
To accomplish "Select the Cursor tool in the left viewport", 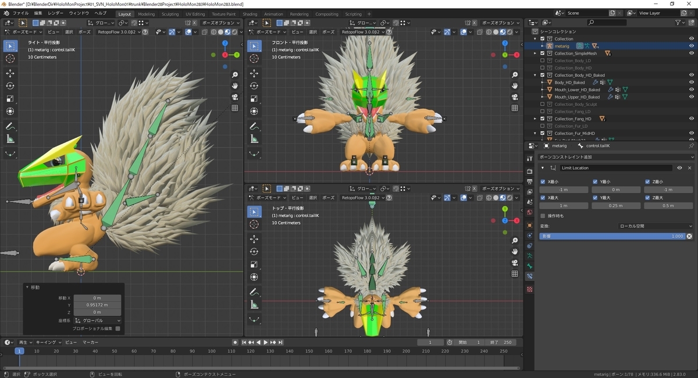I will (10, 58).
